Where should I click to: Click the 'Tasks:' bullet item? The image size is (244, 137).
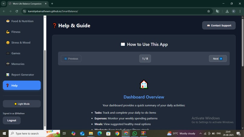pos(125,113)
